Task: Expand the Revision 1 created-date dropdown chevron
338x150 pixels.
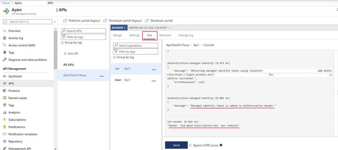Action: point(169,28)
